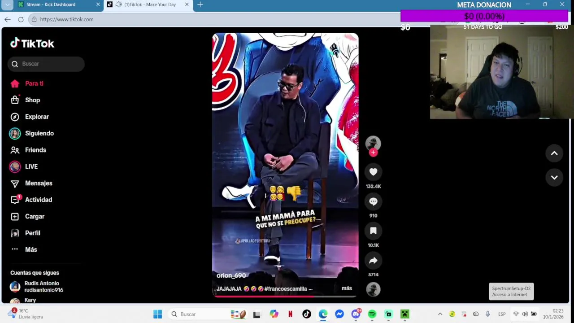This screenshot has width=574, height=323.
Task: Open Spotify from the taskbar
Action: (x=372, y=314)
